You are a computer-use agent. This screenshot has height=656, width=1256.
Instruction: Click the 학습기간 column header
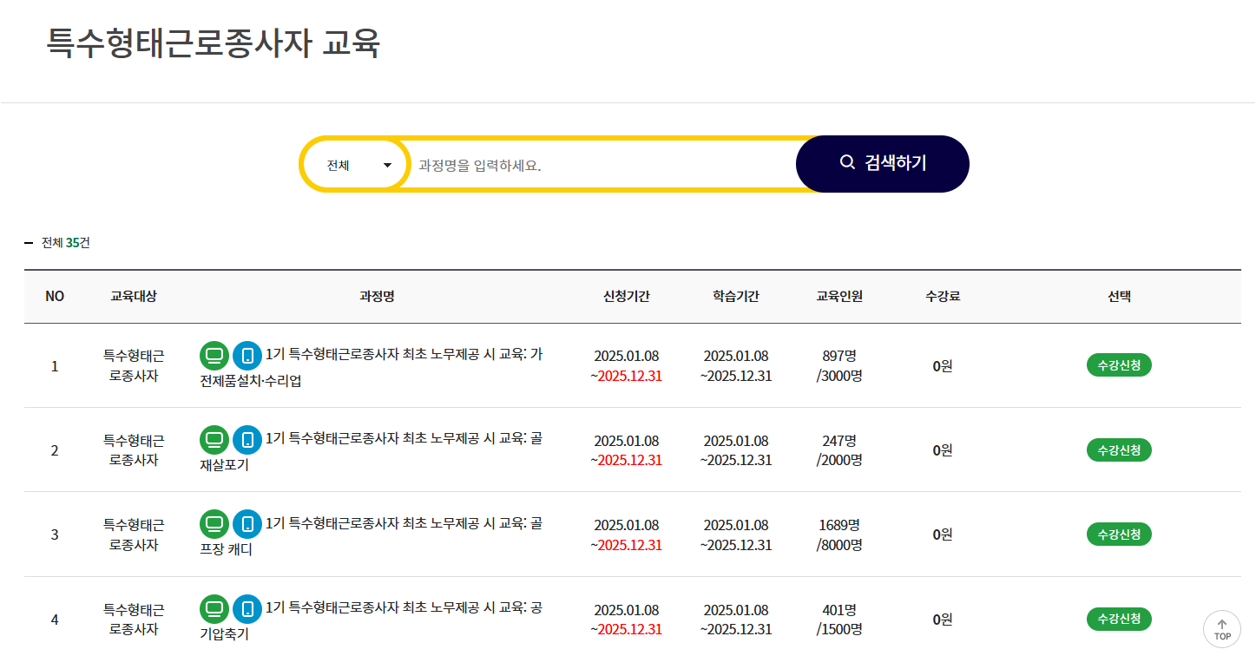point(736,296)
